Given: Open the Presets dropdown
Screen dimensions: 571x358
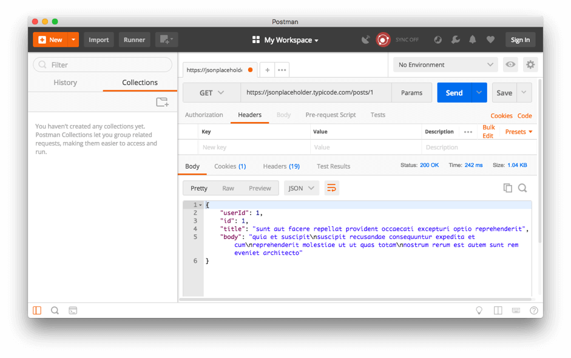Looking at the screenshot, I should click(x=519, y=132).
